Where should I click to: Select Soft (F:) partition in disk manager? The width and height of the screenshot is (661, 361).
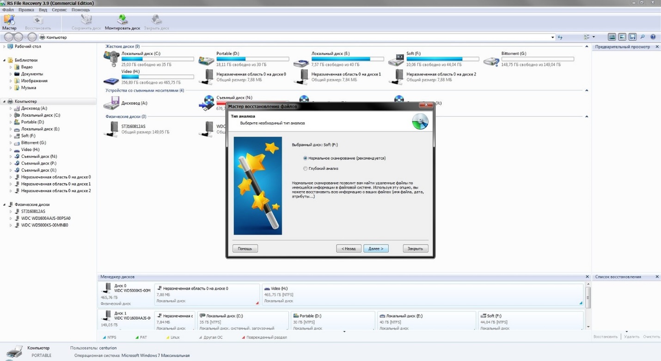tap(530, 321)
